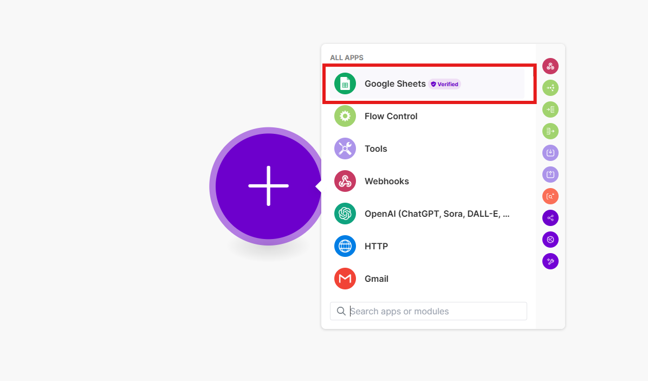Click the orange search modules icon in the sidebar
Image resolution: width=648 pixels, height=381 pixels.
click(550, 196)
